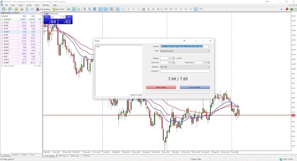
Task: Switch chart to candlesticks icon
Action: tap(74, 9)
